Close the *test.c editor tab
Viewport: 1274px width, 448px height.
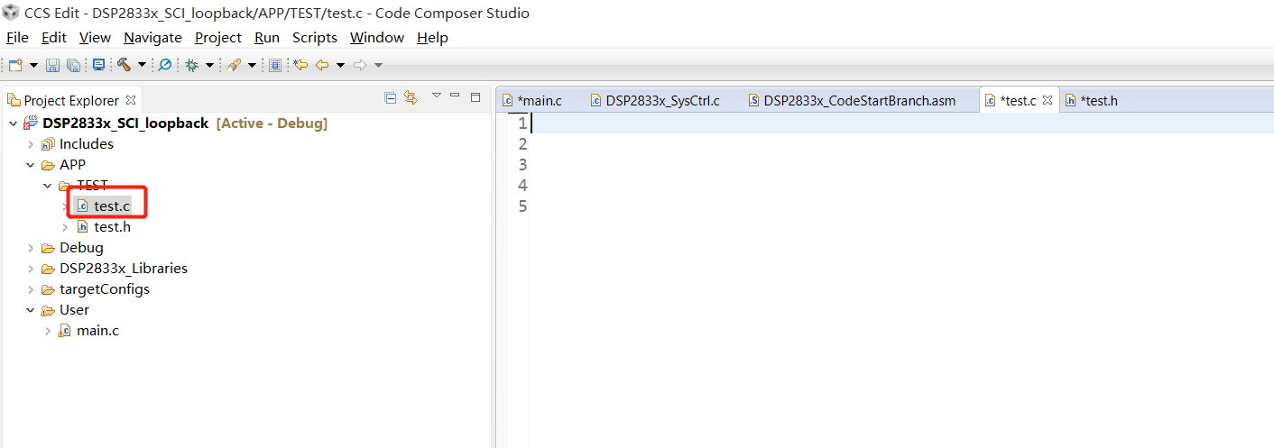coord(1048,100)
